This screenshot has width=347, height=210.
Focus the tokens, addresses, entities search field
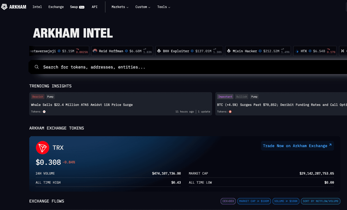[188, 67]
